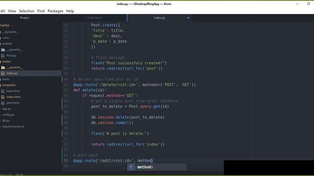Select the 'methods' autocomplete suggestion

[157, 167]
